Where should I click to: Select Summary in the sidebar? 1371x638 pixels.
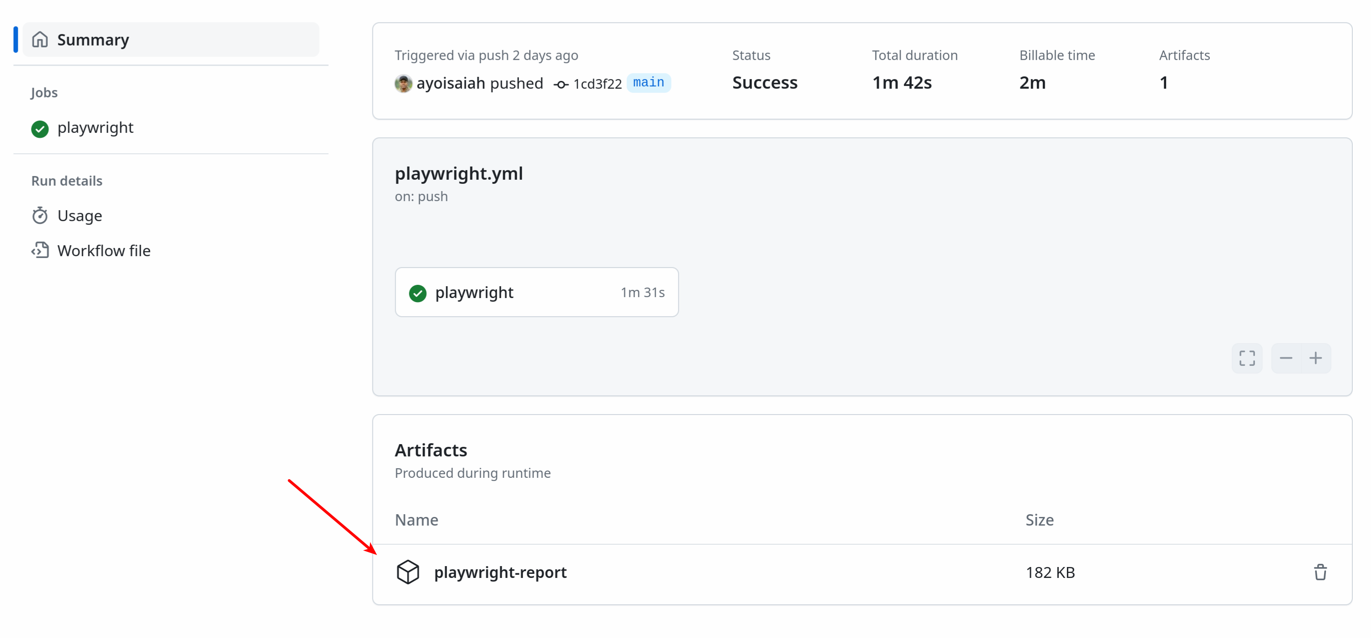tap(93, 39)
